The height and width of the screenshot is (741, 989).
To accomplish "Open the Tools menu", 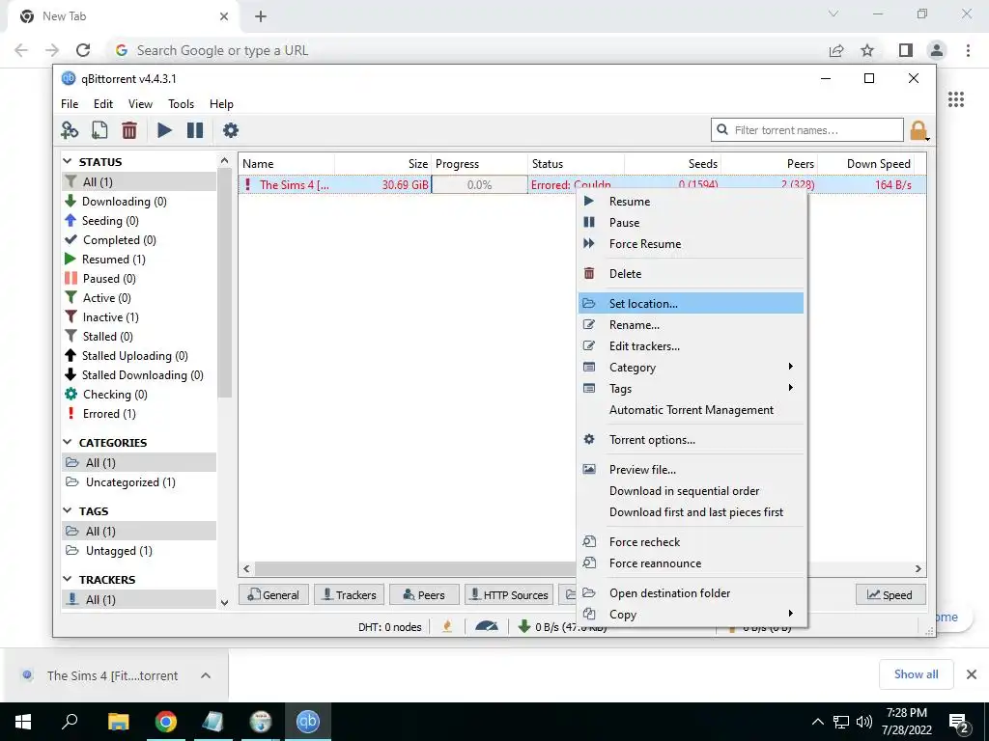I will pos(181,104).
